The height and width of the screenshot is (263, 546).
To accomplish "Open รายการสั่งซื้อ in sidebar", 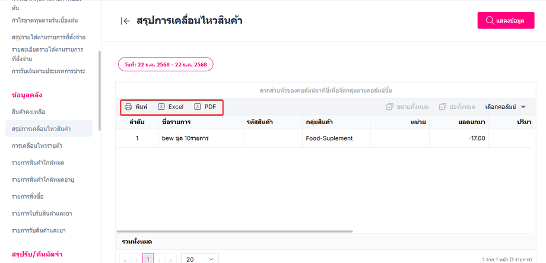I will (27, 197).
